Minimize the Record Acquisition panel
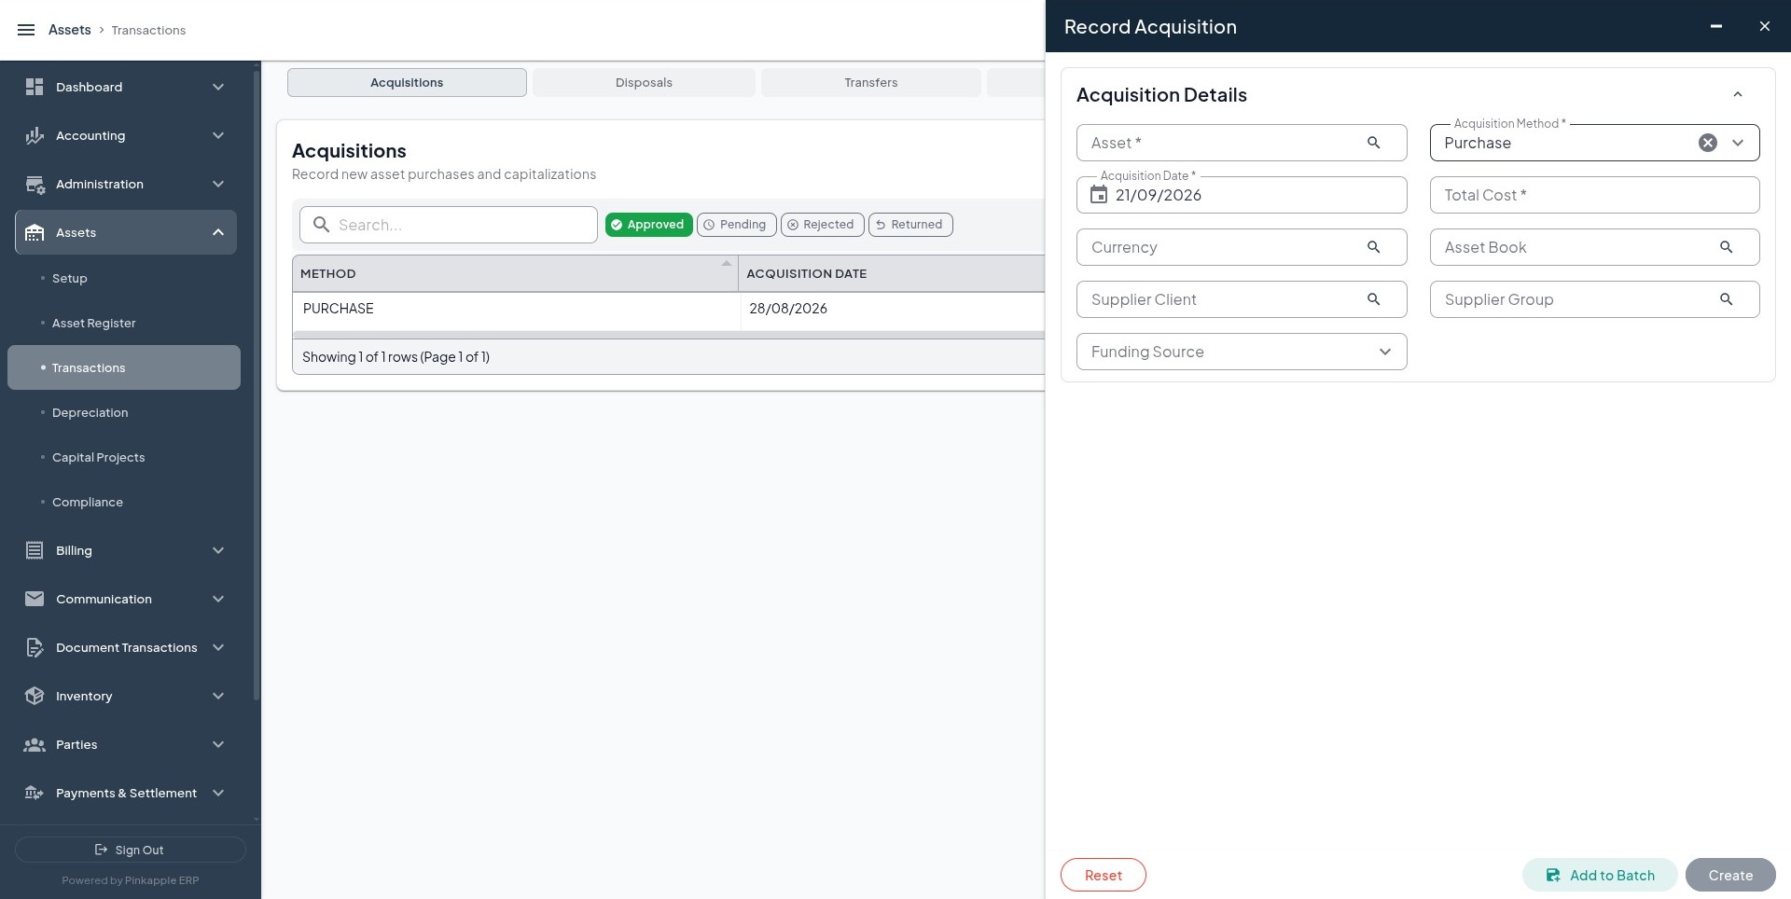This screenshot has width=1791, height=899. pyautogui.click(x=1715, y=26)
